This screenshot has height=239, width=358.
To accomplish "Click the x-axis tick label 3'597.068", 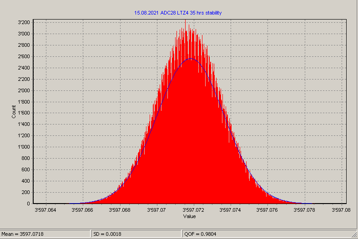I will click(119, 210).
